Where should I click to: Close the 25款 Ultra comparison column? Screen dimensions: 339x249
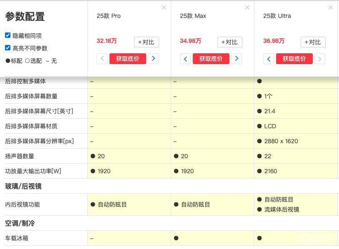click(331, 8)
